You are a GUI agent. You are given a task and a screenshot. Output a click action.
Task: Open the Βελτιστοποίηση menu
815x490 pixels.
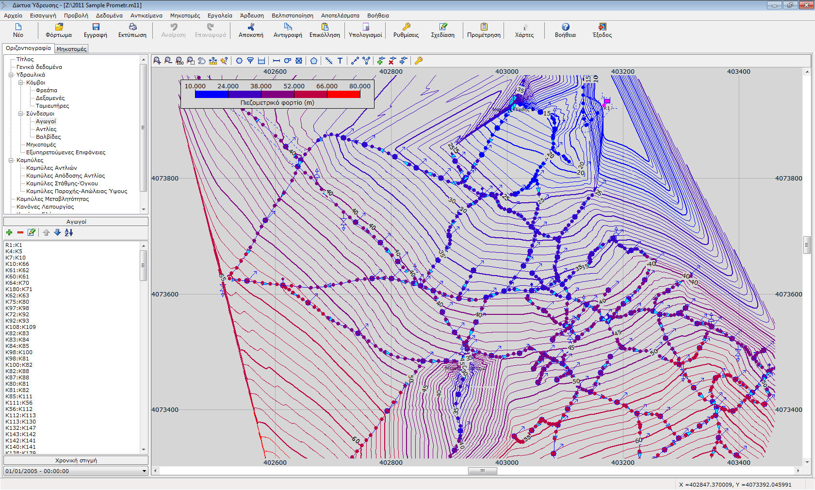click(292, 16)
